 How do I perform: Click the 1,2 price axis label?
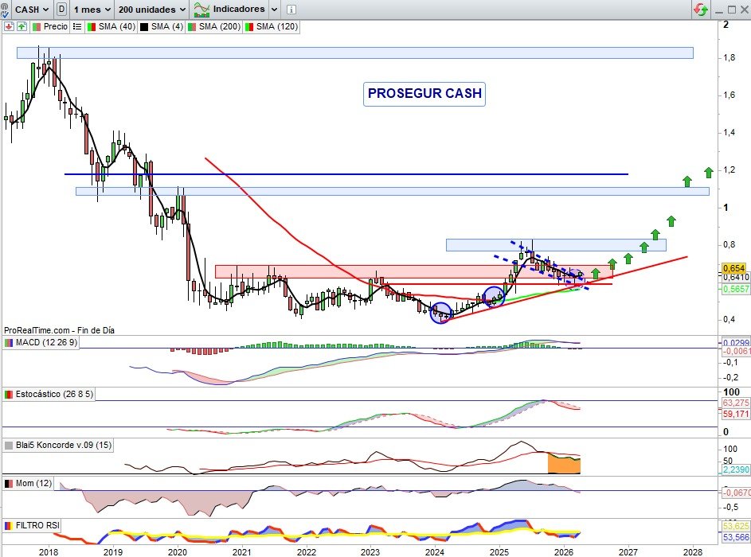point(729,169)
